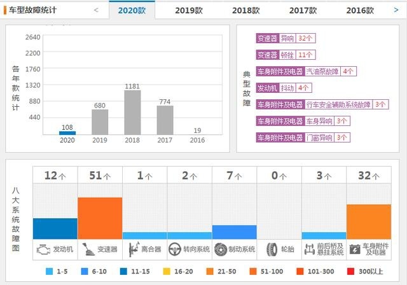Click the tire (轮胎) icon
Screen dimensions: 407x285
tap(272, 249)
